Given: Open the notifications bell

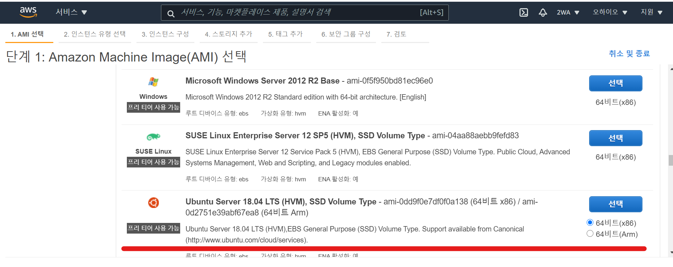Looking at the screenshot, I should pyautogui.click(x=543, y=12).
